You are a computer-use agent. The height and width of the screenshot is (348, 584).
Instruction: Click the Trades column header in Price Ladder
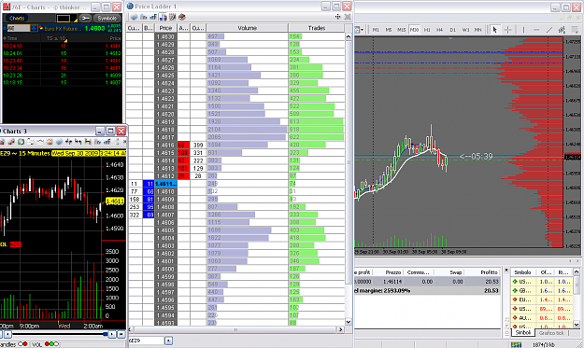pos(317,28)
